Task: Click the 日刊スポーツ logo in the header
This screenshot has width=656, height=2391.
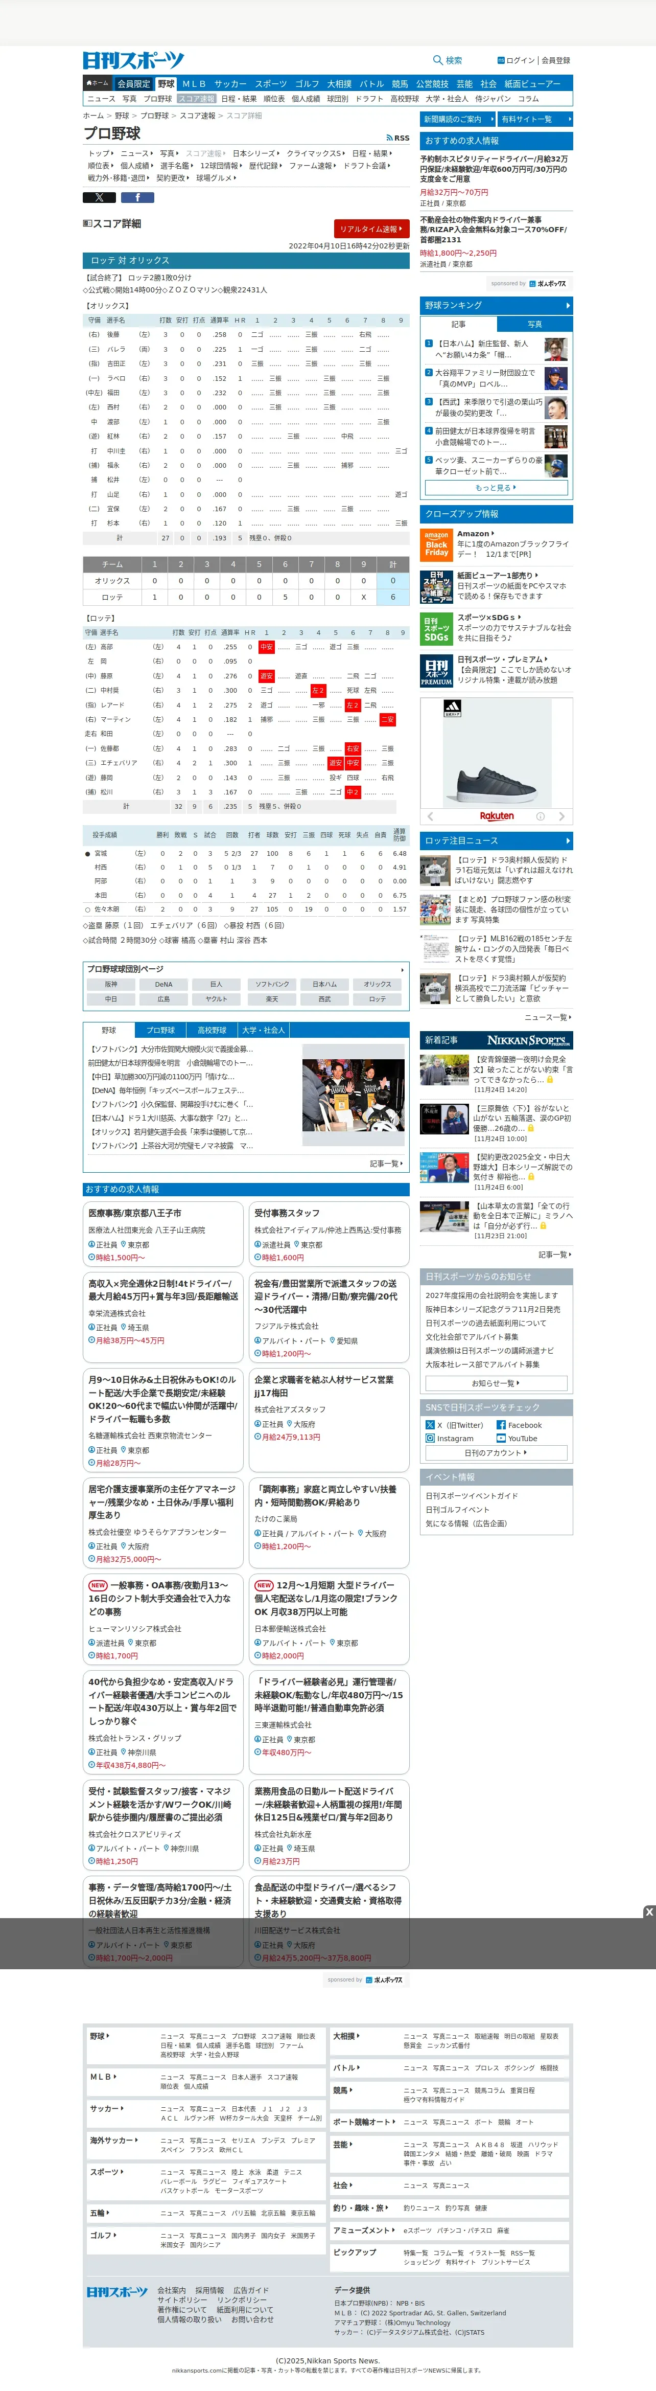Action: click(134, 60)
